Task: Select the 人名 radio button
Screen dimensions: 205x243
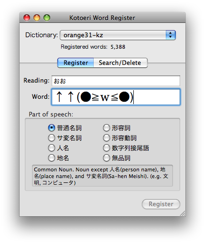Action: tap(52, 148)
